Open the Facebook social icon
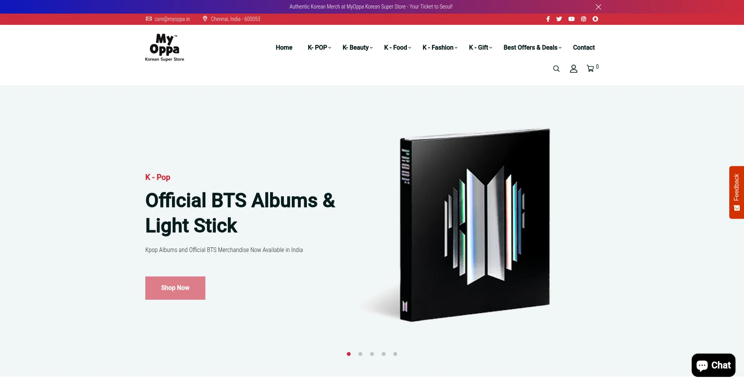744x385 pixels. [x=548, y=19]
